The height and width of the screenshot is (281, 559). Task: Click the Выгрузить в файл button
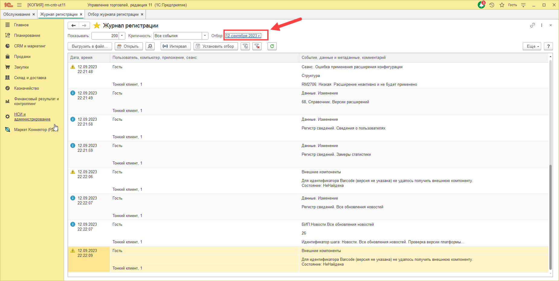click(x=90, y=46)
